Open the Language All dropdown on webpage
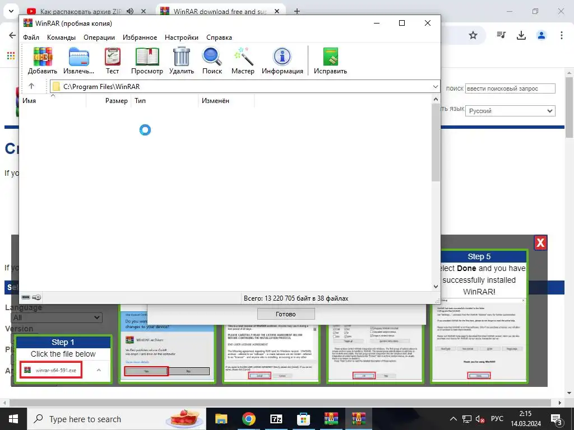Image resolution: width=574 pixels, height=430 pixels. pyautogui.click(x=57, y=317)
